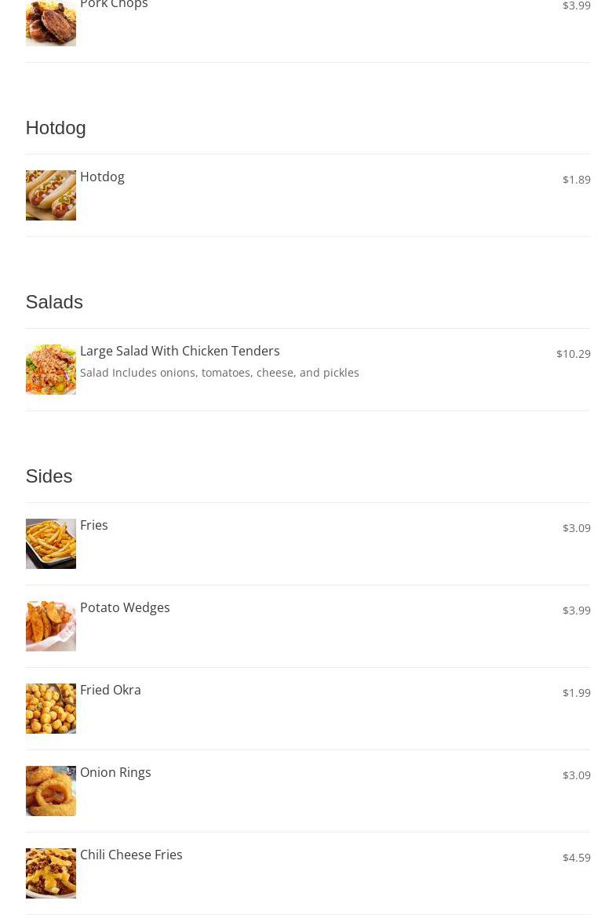
Task: Choose Onion Rings from the Sides list
Action: 115,772
